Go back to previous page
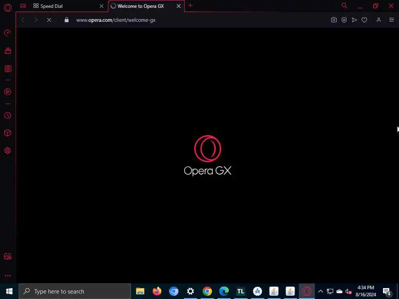This screenshot has width=399, height=299. tap(23, 20)
